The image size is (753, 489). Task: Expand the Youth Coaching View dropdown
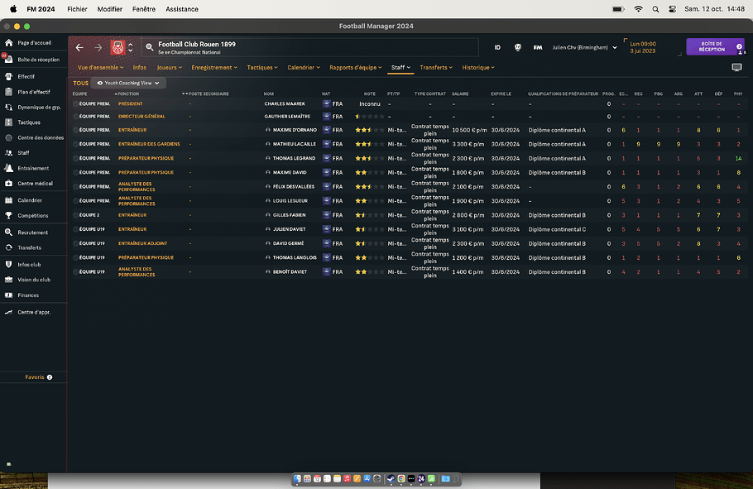(128, 83)
